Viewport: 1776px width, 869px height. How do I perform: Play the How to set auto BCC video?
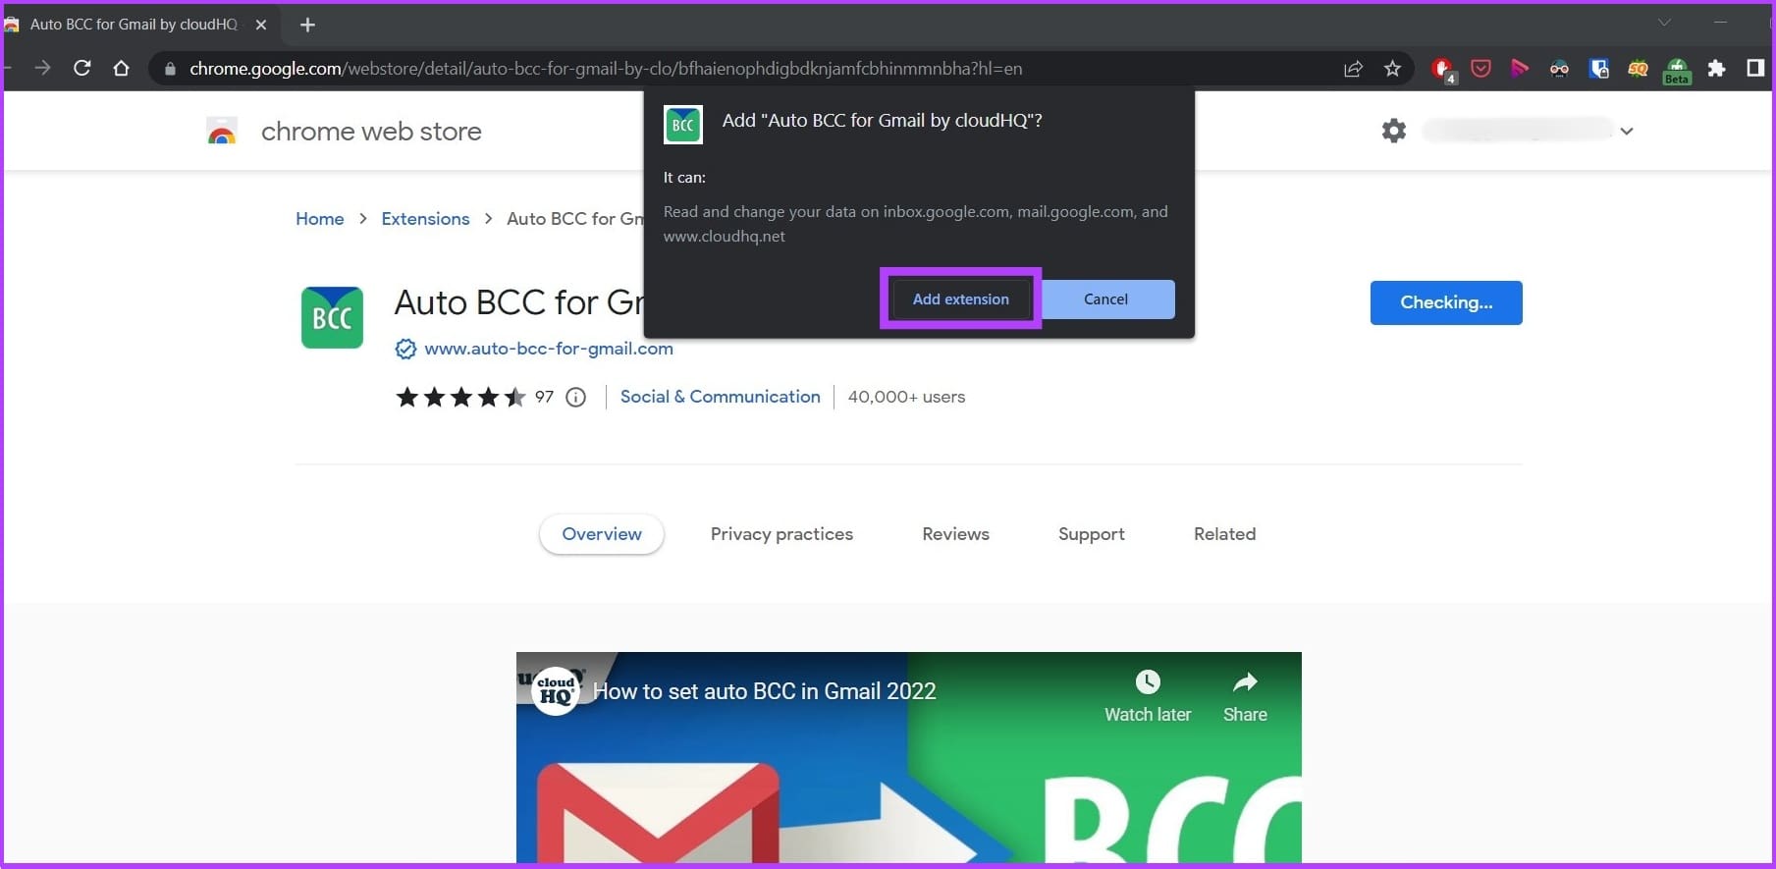[x=909, y=758]
